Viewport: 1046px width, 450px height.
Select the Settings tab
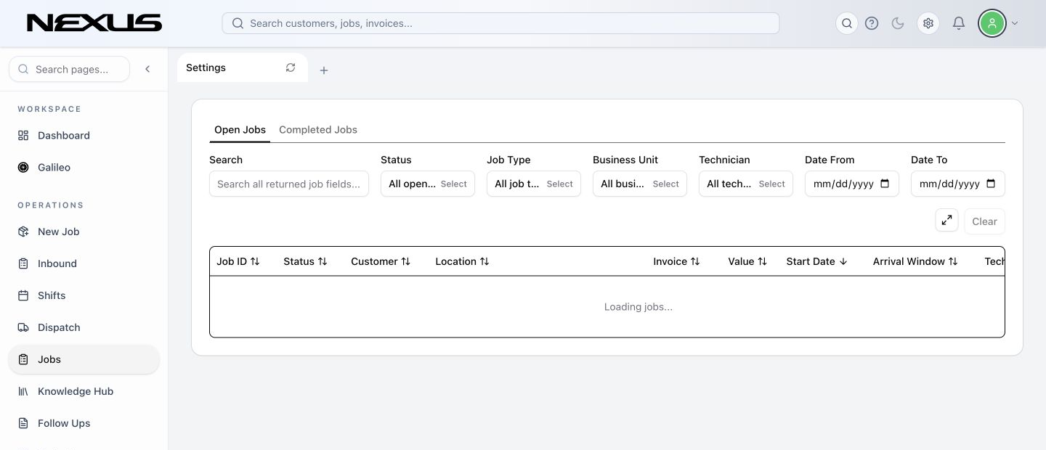pos(242,67)
